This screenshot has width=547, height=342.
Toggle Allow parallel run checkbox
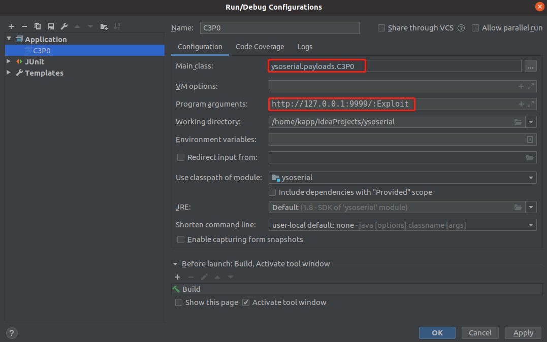[475, 28]
